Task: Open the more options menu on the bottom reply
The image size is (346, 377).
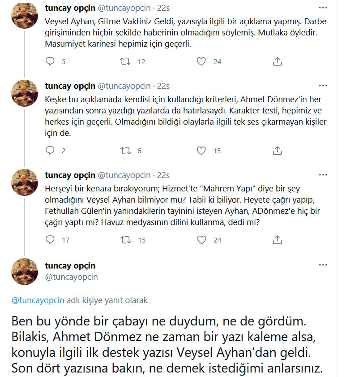Action: pos(323,264)
